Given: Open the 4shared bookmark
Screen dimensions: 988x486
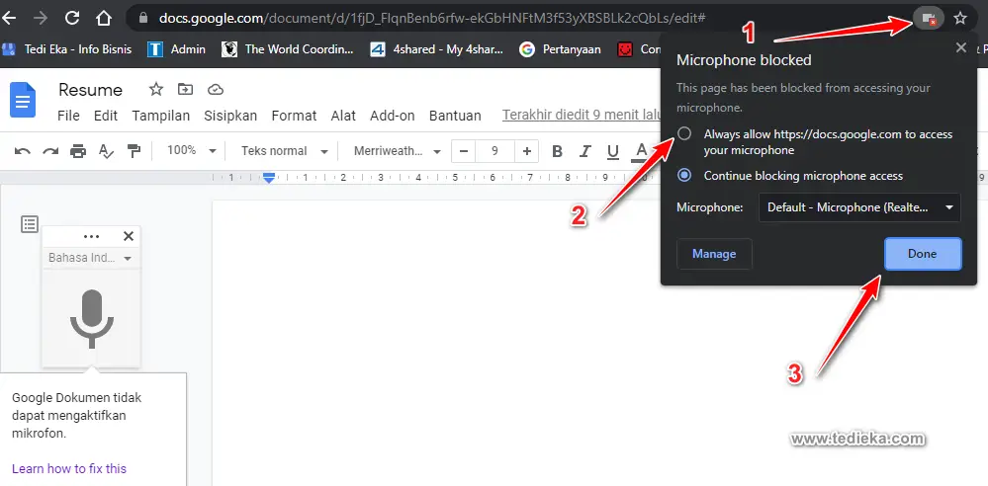Looking at the screenshot, I should click(x=436, y=49).
